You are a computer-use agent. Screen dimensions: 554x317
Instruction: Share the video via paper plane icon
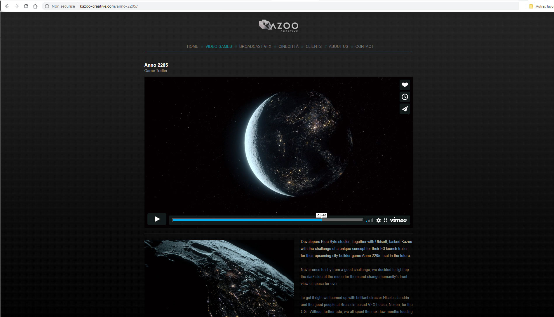click(x=405, y=109)
